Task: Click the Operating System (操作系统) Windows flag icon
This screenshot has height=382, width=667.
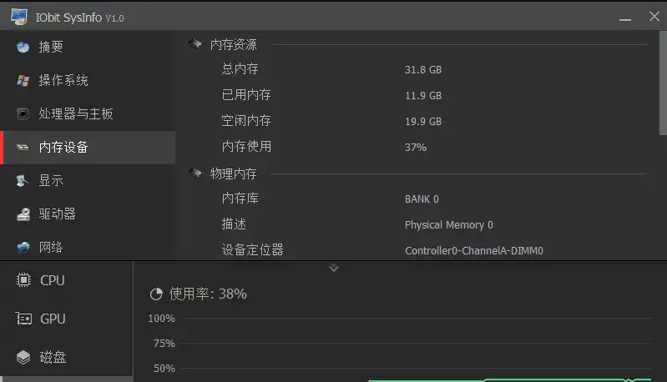Action: [x=23, y=80]
